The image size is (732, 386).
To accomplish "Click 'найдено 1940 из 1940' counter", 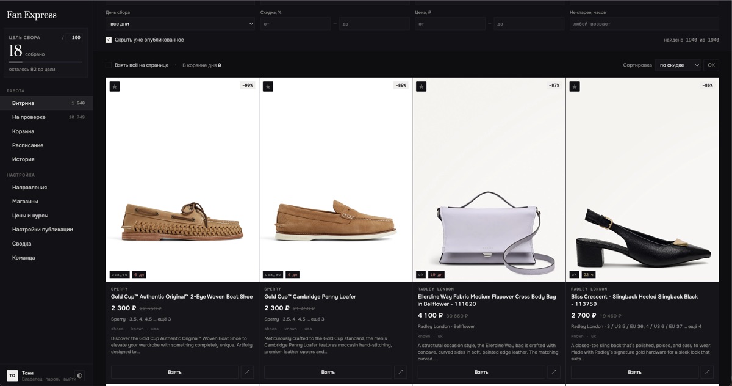I will coord(692,40).
